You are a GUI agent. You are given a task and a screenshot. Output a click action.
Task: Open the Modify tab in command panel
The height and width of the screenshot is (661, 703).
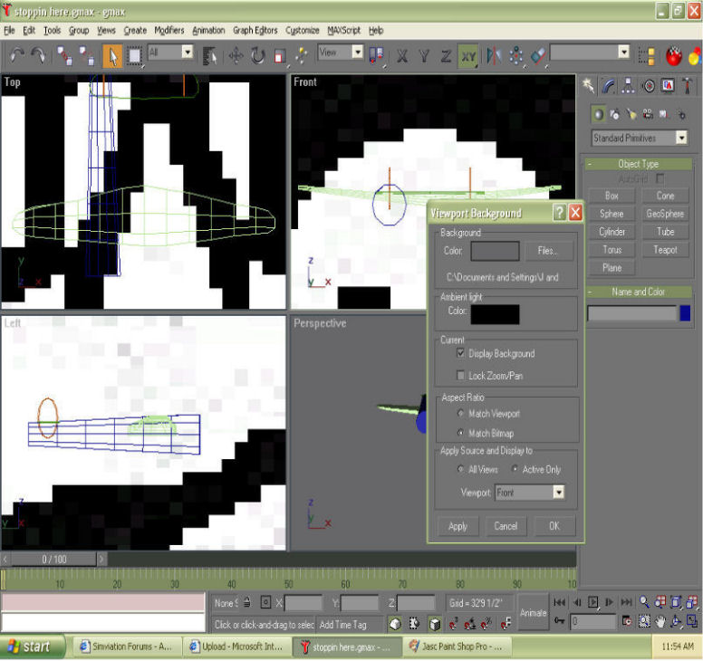pos(609,86)
